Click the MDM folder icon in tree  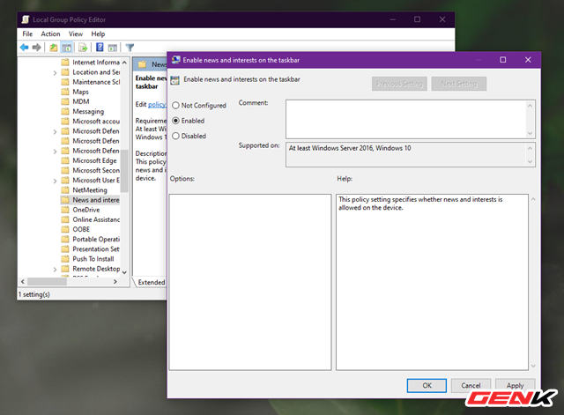(x=65, y=101)
